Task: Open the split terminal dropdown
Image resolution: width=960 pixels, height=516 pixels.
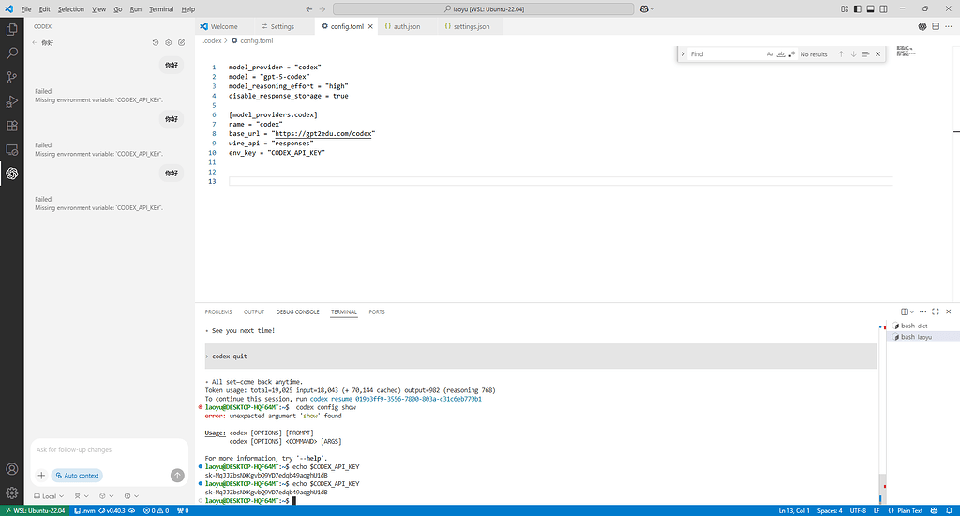Action: 911,311
